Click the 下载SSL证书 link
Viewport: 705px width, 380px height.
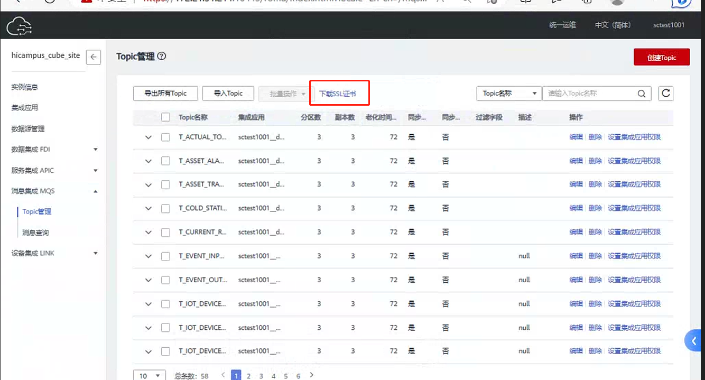coord(338,94)
